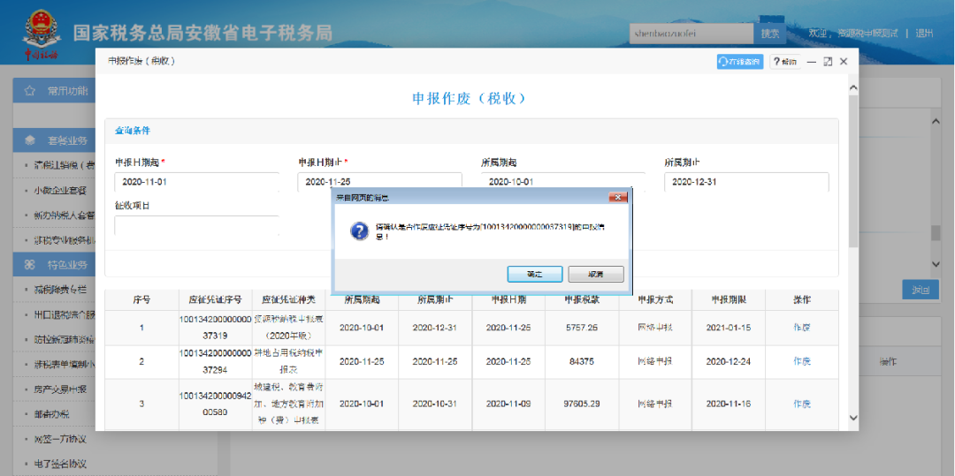Open 小微企业套餐 in sidebar

60,190
